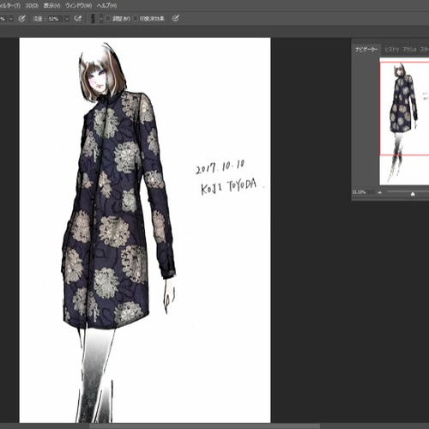Open the 表示(V) view menu
The image size is (429, 429).
click(51, 6)
